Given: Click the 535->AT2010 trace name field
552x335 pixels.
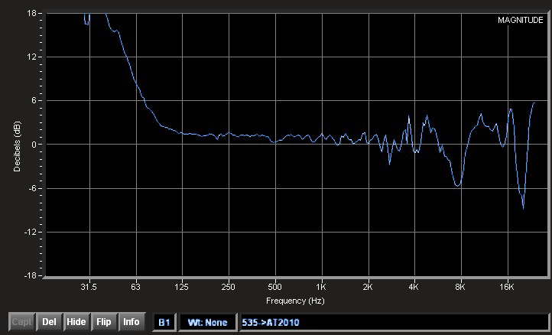Looking at the screenshot, I should tap(394, 322).
